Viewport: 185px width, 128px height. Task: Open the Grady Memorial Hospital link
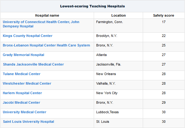pos(23,55)
